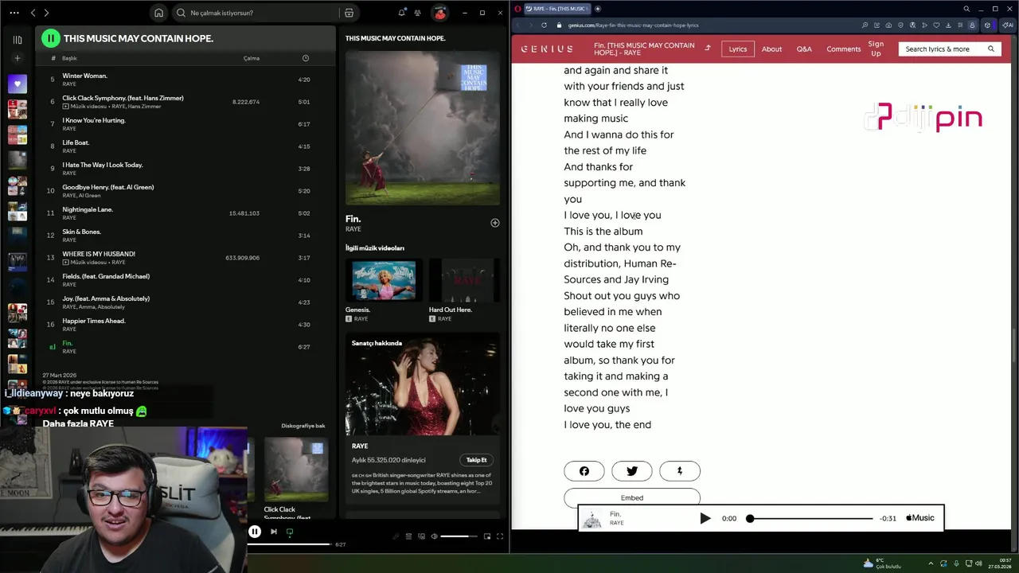Screen dimensions: 1019x573
Task: Enter Spotify full screen mode
Action: [500, 536]
